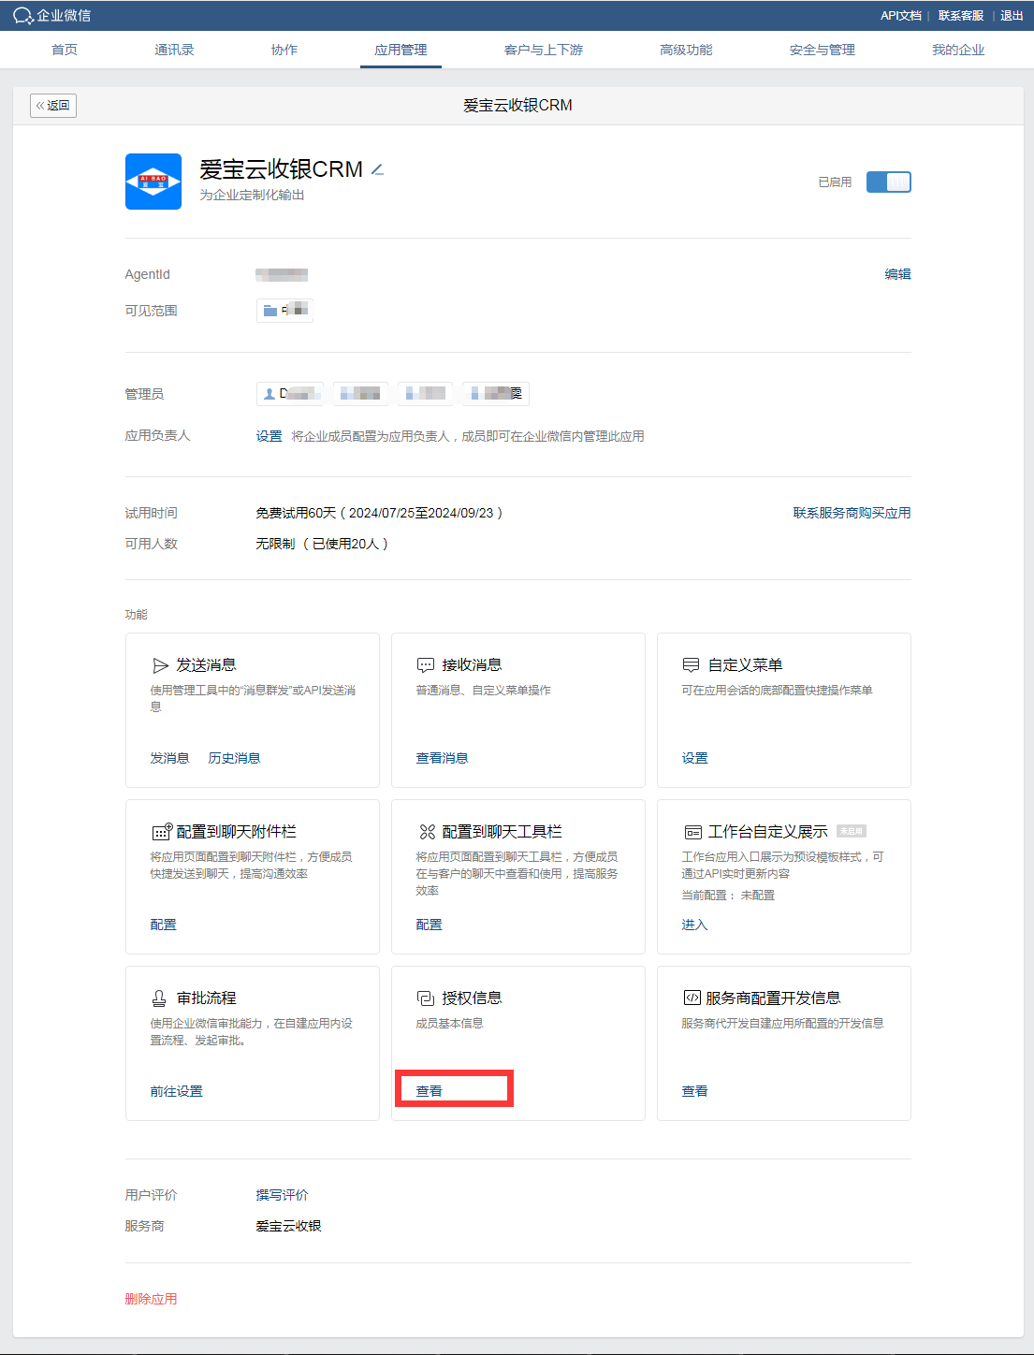The height and width of the screenshot is (1355, 1034).
Task: Click the 自定义菜单 icon
Action: 692,665
